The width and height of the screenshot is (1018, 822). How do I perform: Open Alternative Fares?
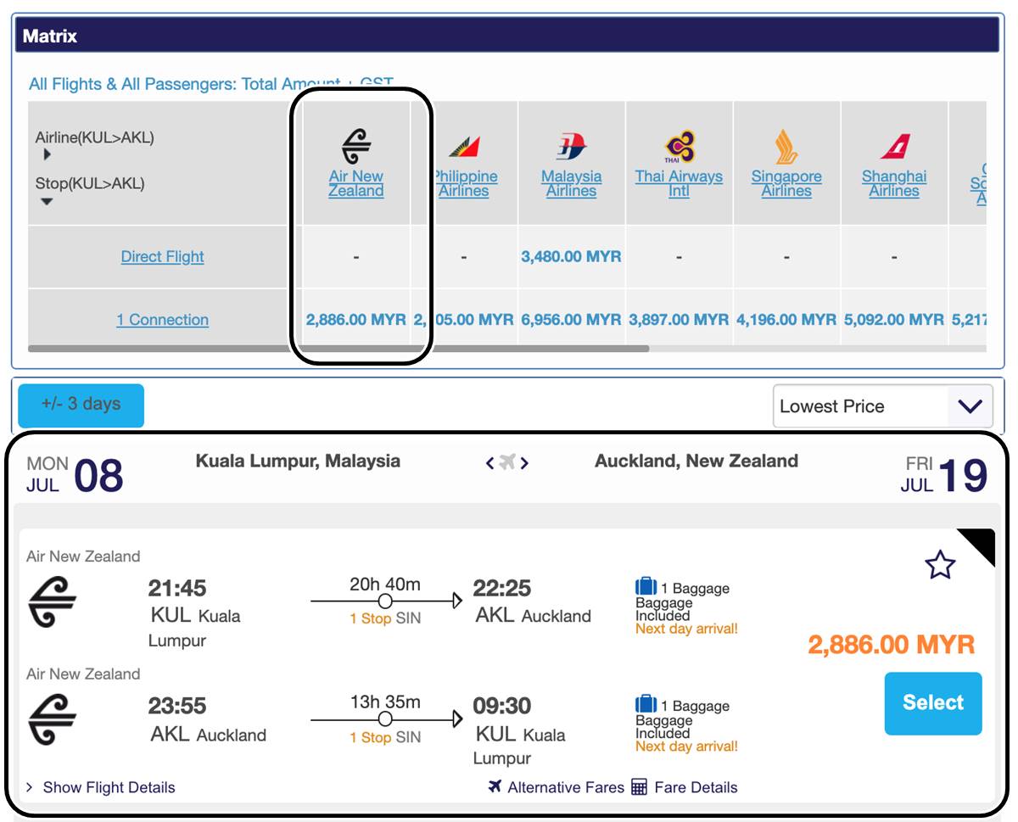565,787
